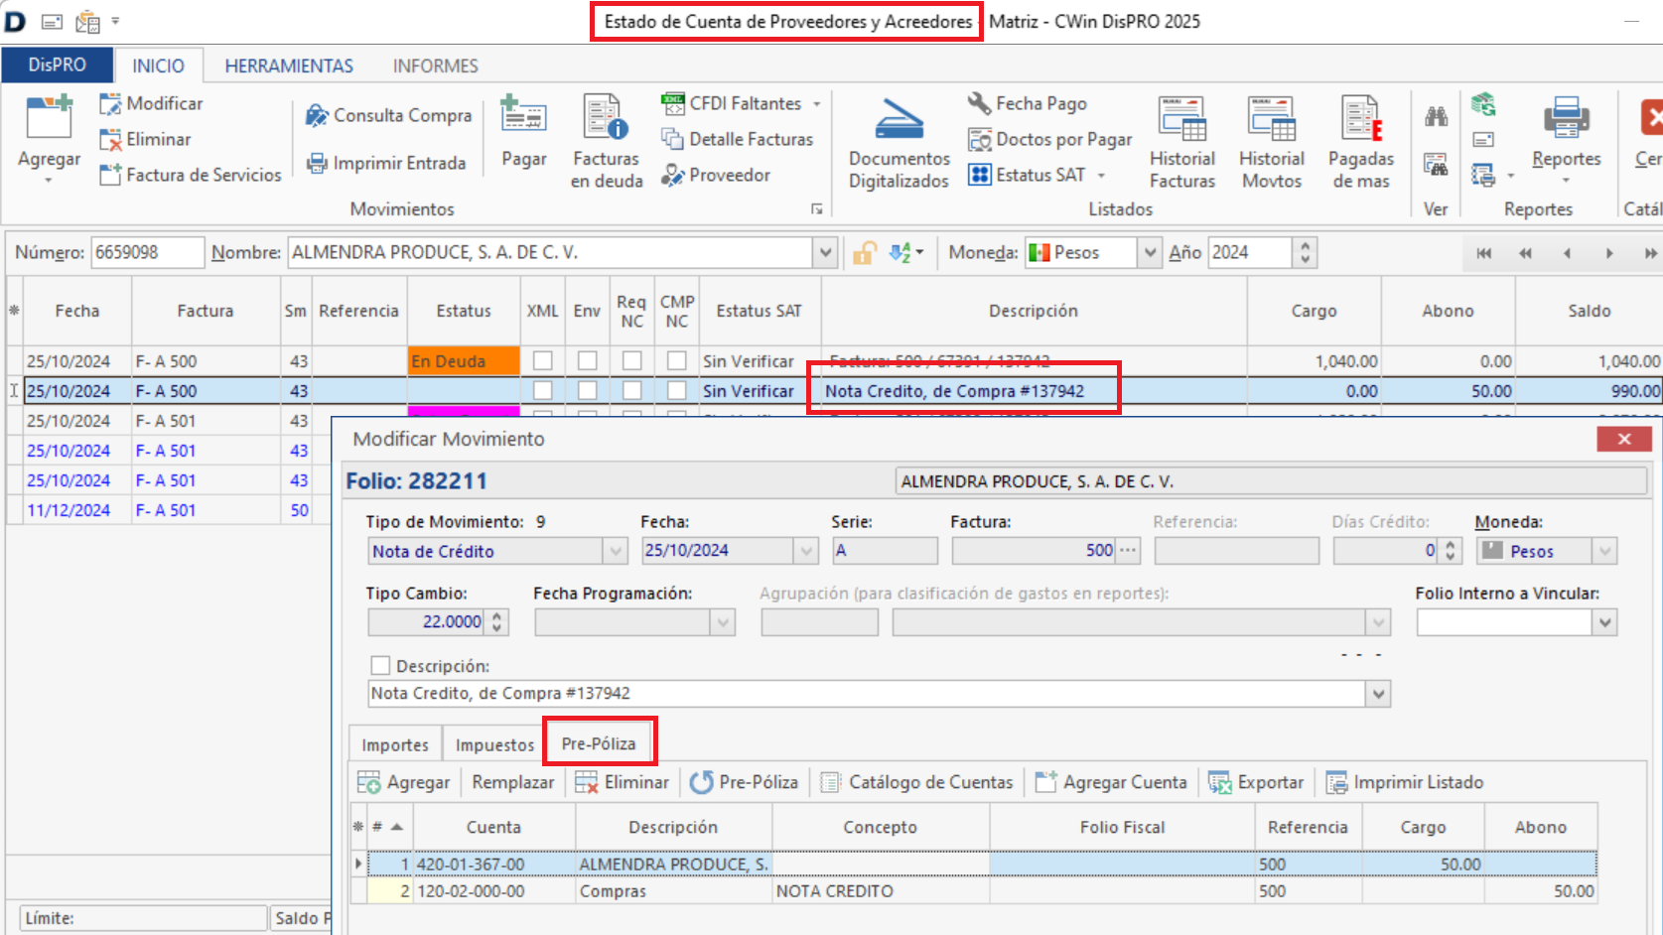Open Historial Movtos

(x=1272, y=141)
